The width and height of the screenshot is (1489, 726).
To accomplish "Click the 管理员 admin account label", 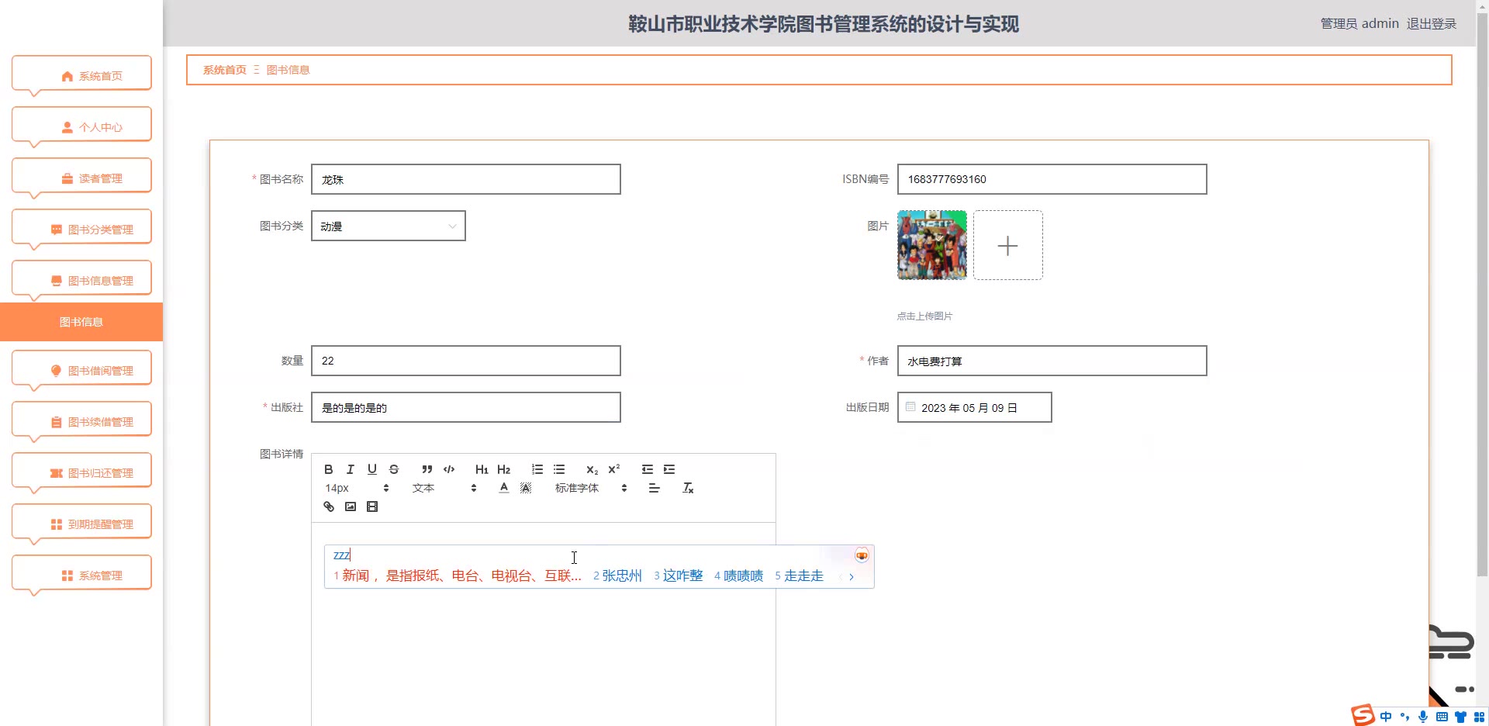I will [x=1359, y=23].
